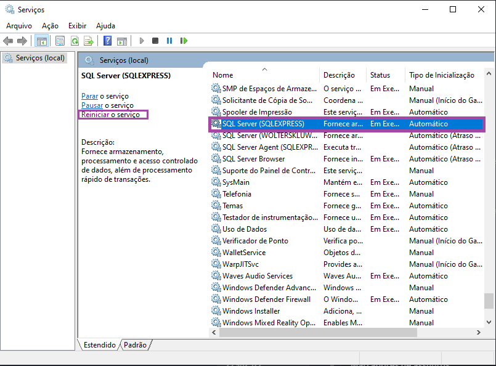The image size is (496, 366).
Task: Toggle the action pane toolbar icon
Action: 122,41
